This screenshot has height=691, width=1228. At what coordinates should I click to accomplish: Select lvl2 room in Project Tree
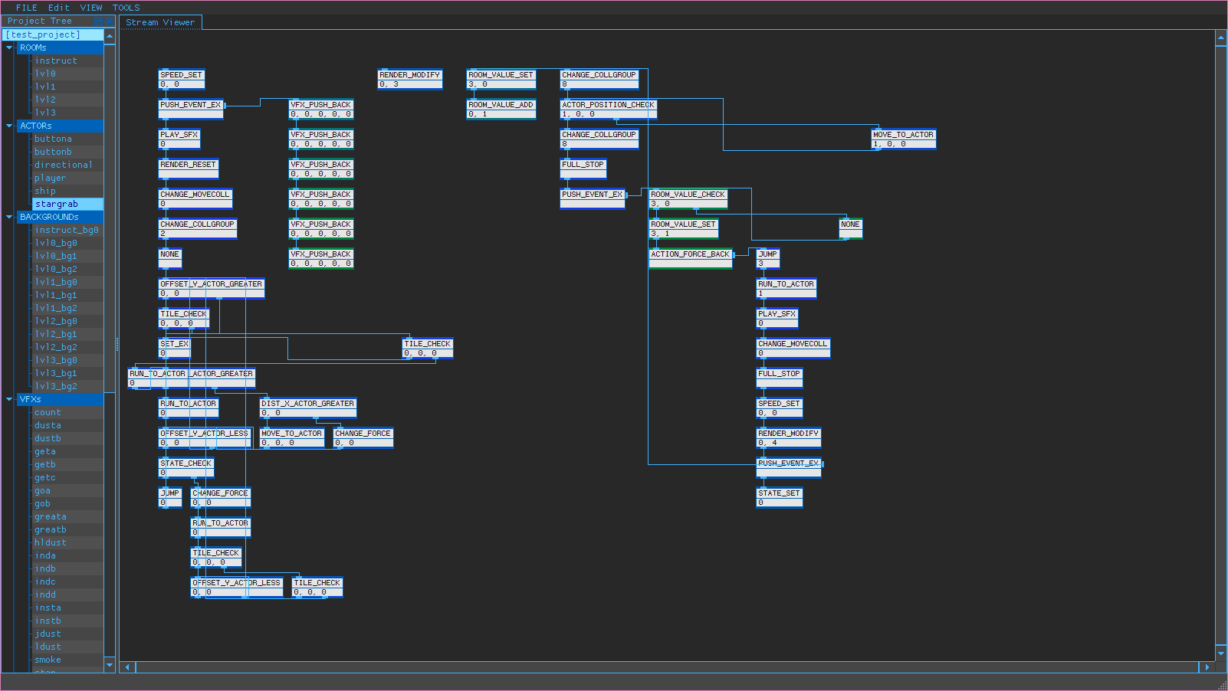45,100
